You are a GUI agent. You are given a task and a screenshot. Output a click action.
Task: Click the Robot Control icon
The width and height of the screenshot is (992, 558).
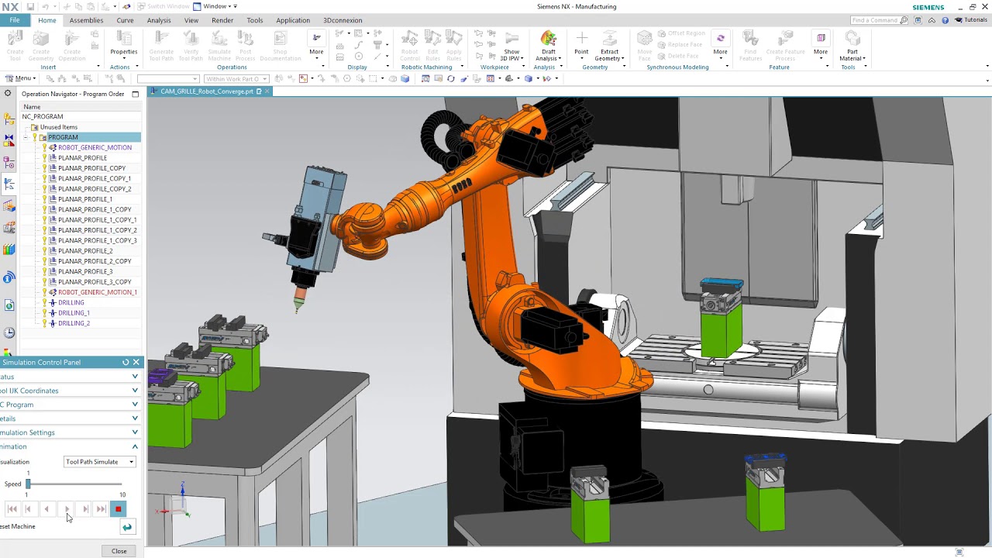pyautogui.click(x=409, y=46)
